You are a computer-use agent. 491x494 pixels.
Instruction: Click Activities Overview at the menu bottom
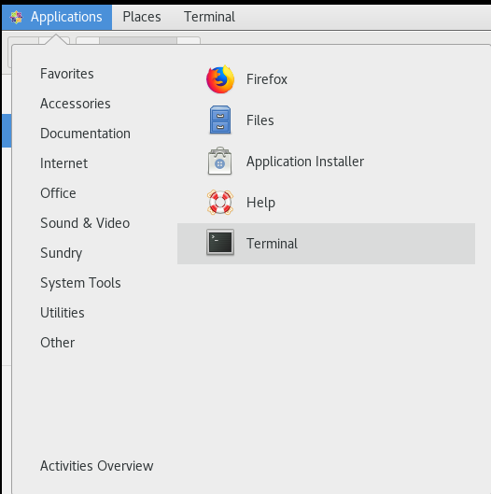(97, 466)
